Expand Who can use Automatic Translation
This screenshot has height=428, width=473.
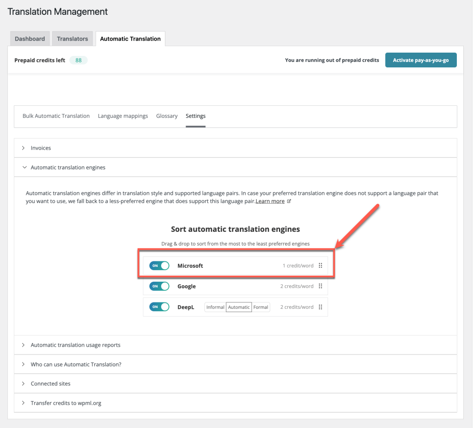(x=76, y=364)
